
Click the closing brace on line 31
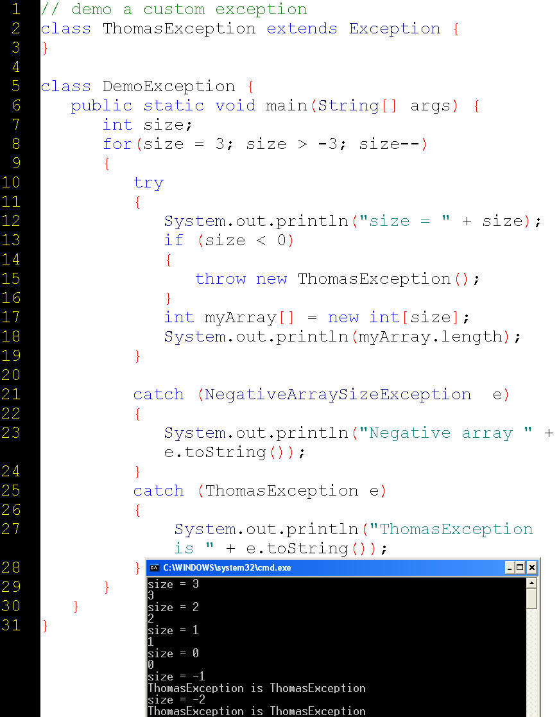(x=46, y=626)
